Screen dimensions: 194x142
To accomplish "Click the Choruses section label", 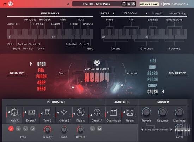I will [147, 49].
